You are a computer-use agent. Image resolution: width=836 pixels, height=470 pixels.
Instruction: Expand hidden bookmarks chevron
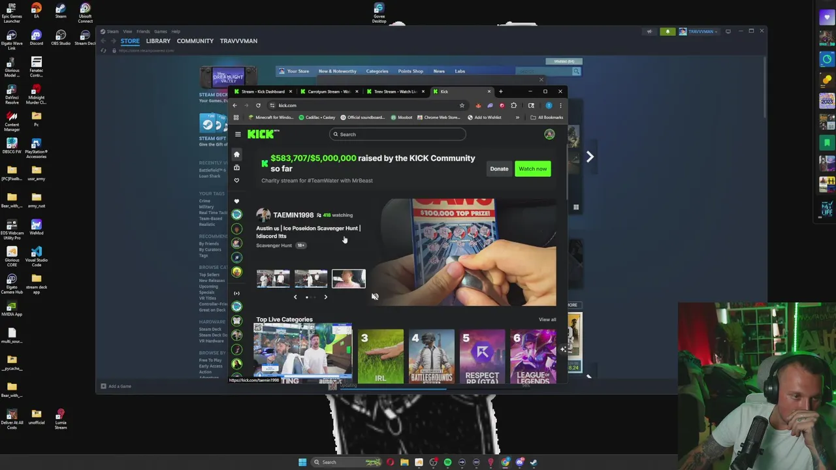[x=517, y=117]
